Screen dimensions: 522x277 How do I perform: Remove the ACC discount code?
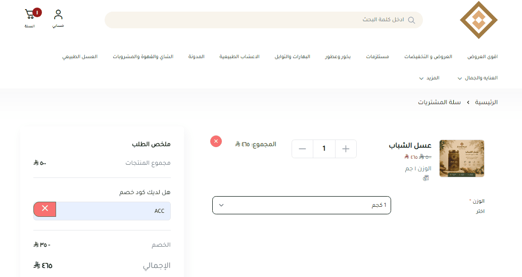[x=44, y=209]
